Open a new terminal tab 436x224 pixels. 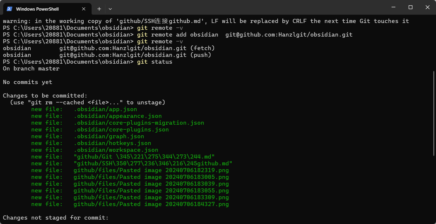point(99,9)
